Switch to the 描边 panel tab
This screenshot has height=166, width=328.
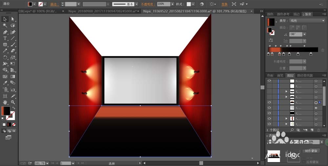pos(297,14)
